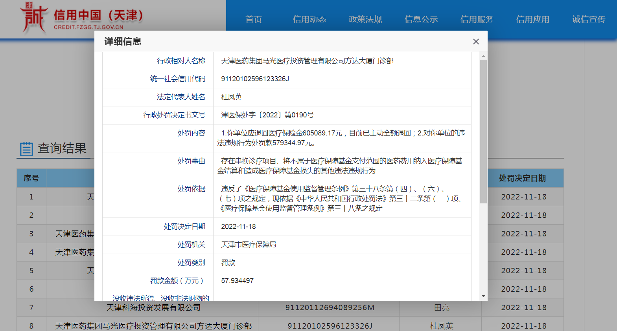The height and width of the screenshot is (331, 617).
Task: Click row 7 company 天津科海投资发展有限公司
Action: pyautogui.click(x=153, y=308)
